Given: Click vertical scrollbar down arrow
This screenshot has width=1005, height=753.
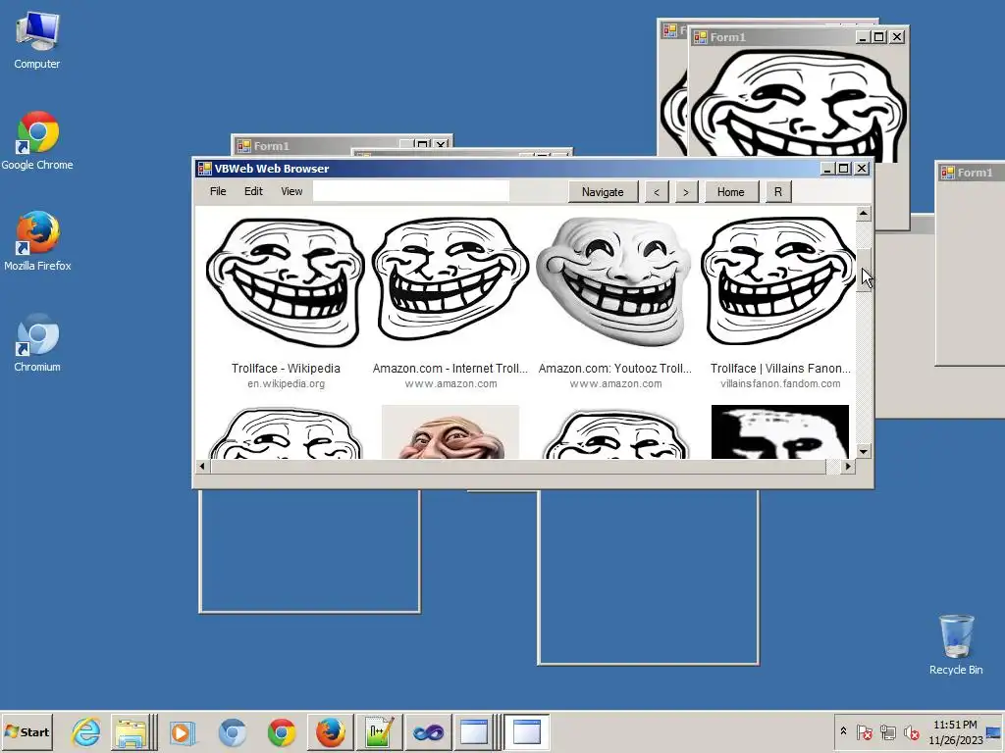Looking at the screenshot, I should pos(864,451).
